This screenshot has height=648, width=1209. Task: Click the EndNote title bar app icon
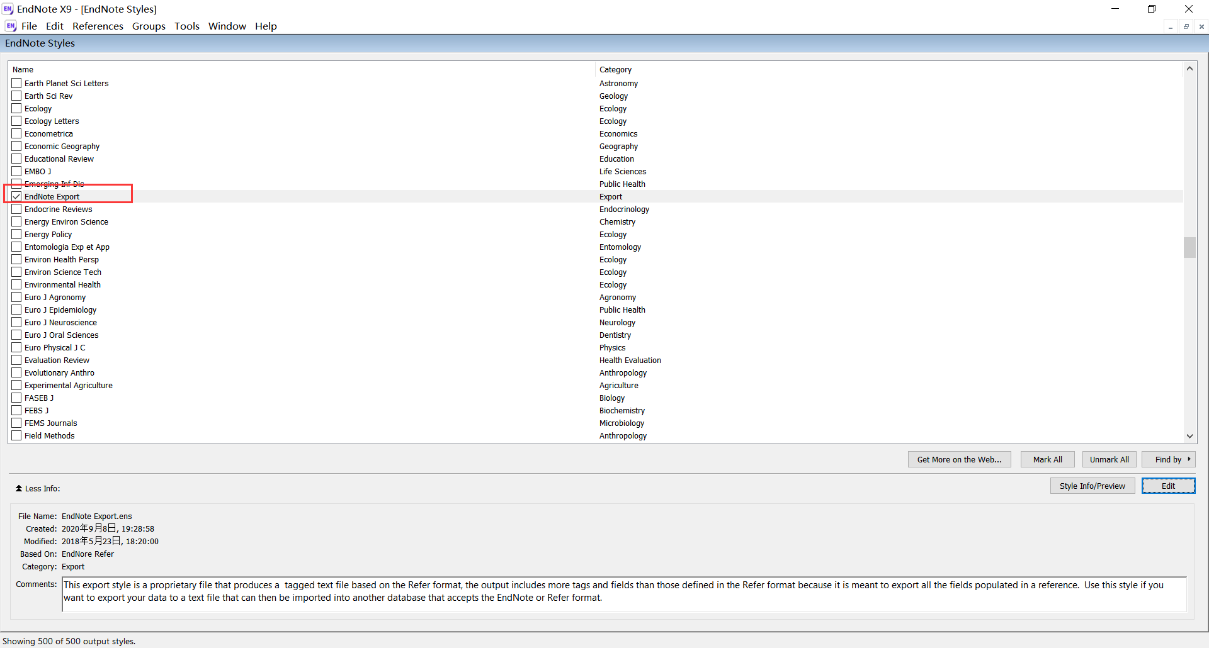[x=8, y=9]
